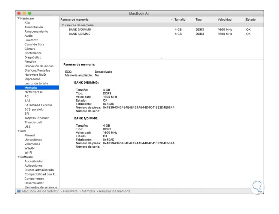Click the ECC Desactivado value
The width and height of the screenshot is (279, 214).
click(104, 72)
